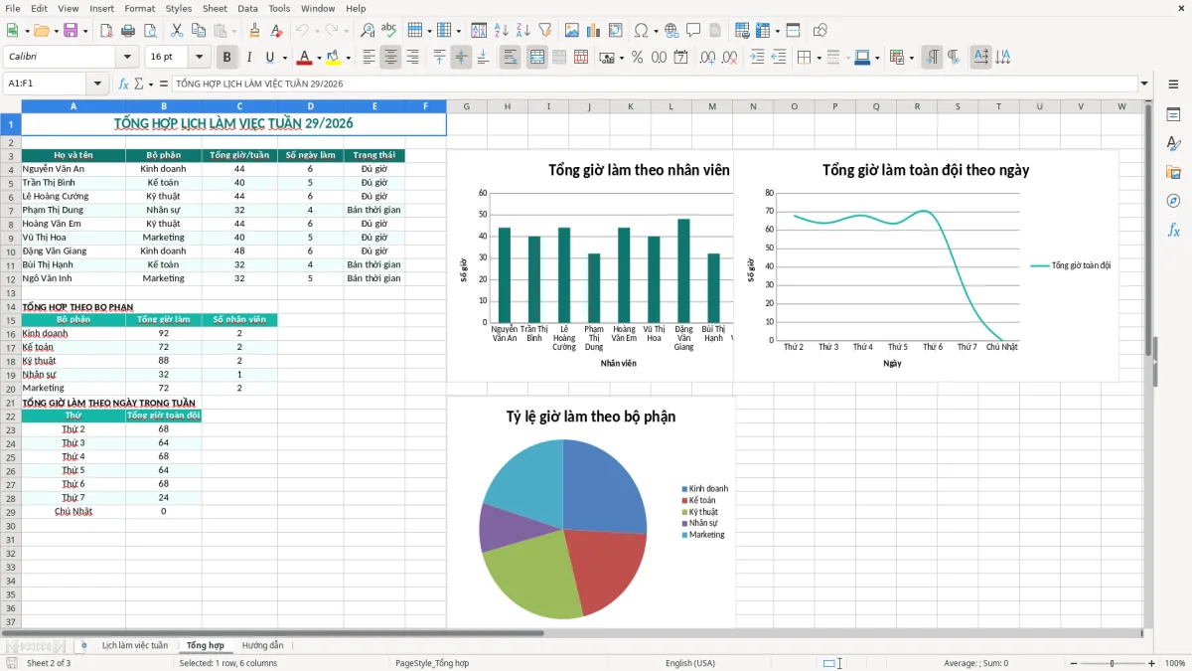Screen dimensions: 1192x671
Task: Open the Conditional Formatting dropdown arrow
Action: pyautogui.click(x=912, y=58)
